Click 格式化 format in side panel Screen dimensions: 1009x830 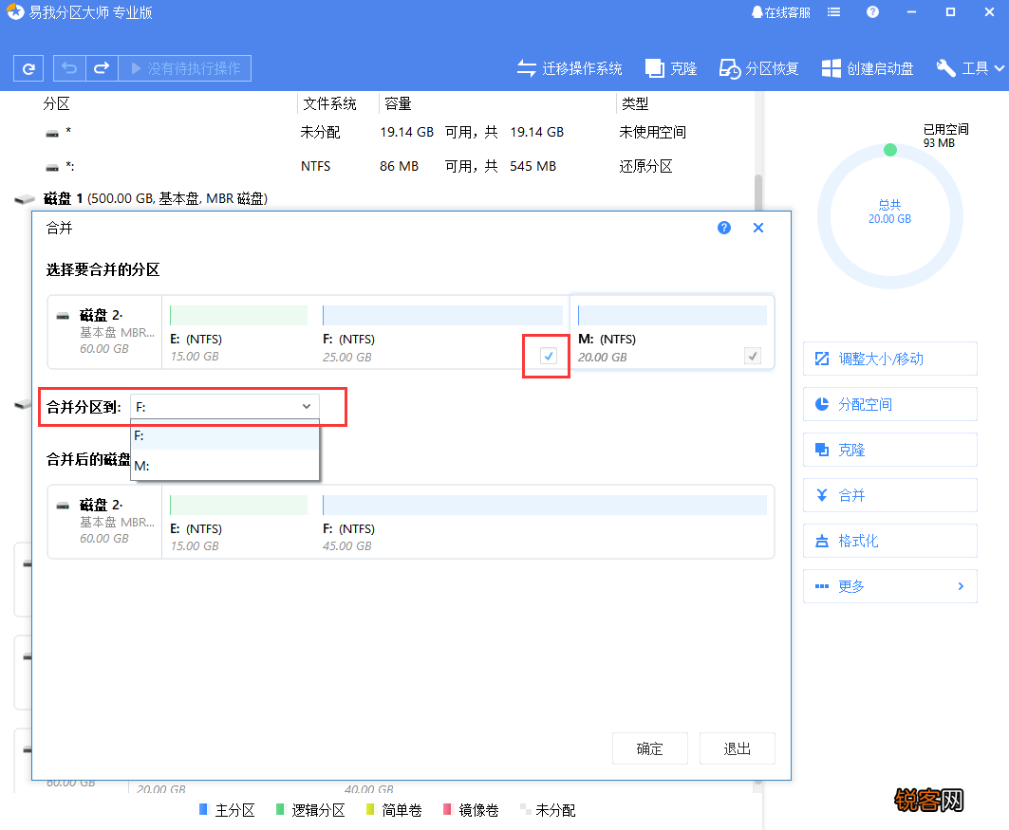[890, 541]
